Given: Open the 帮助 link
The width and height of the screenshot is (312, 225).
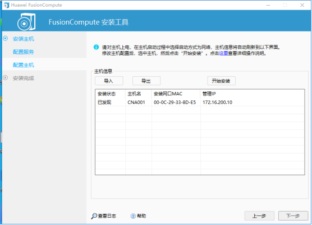Looking at the screenshot, I should (141, 216).
